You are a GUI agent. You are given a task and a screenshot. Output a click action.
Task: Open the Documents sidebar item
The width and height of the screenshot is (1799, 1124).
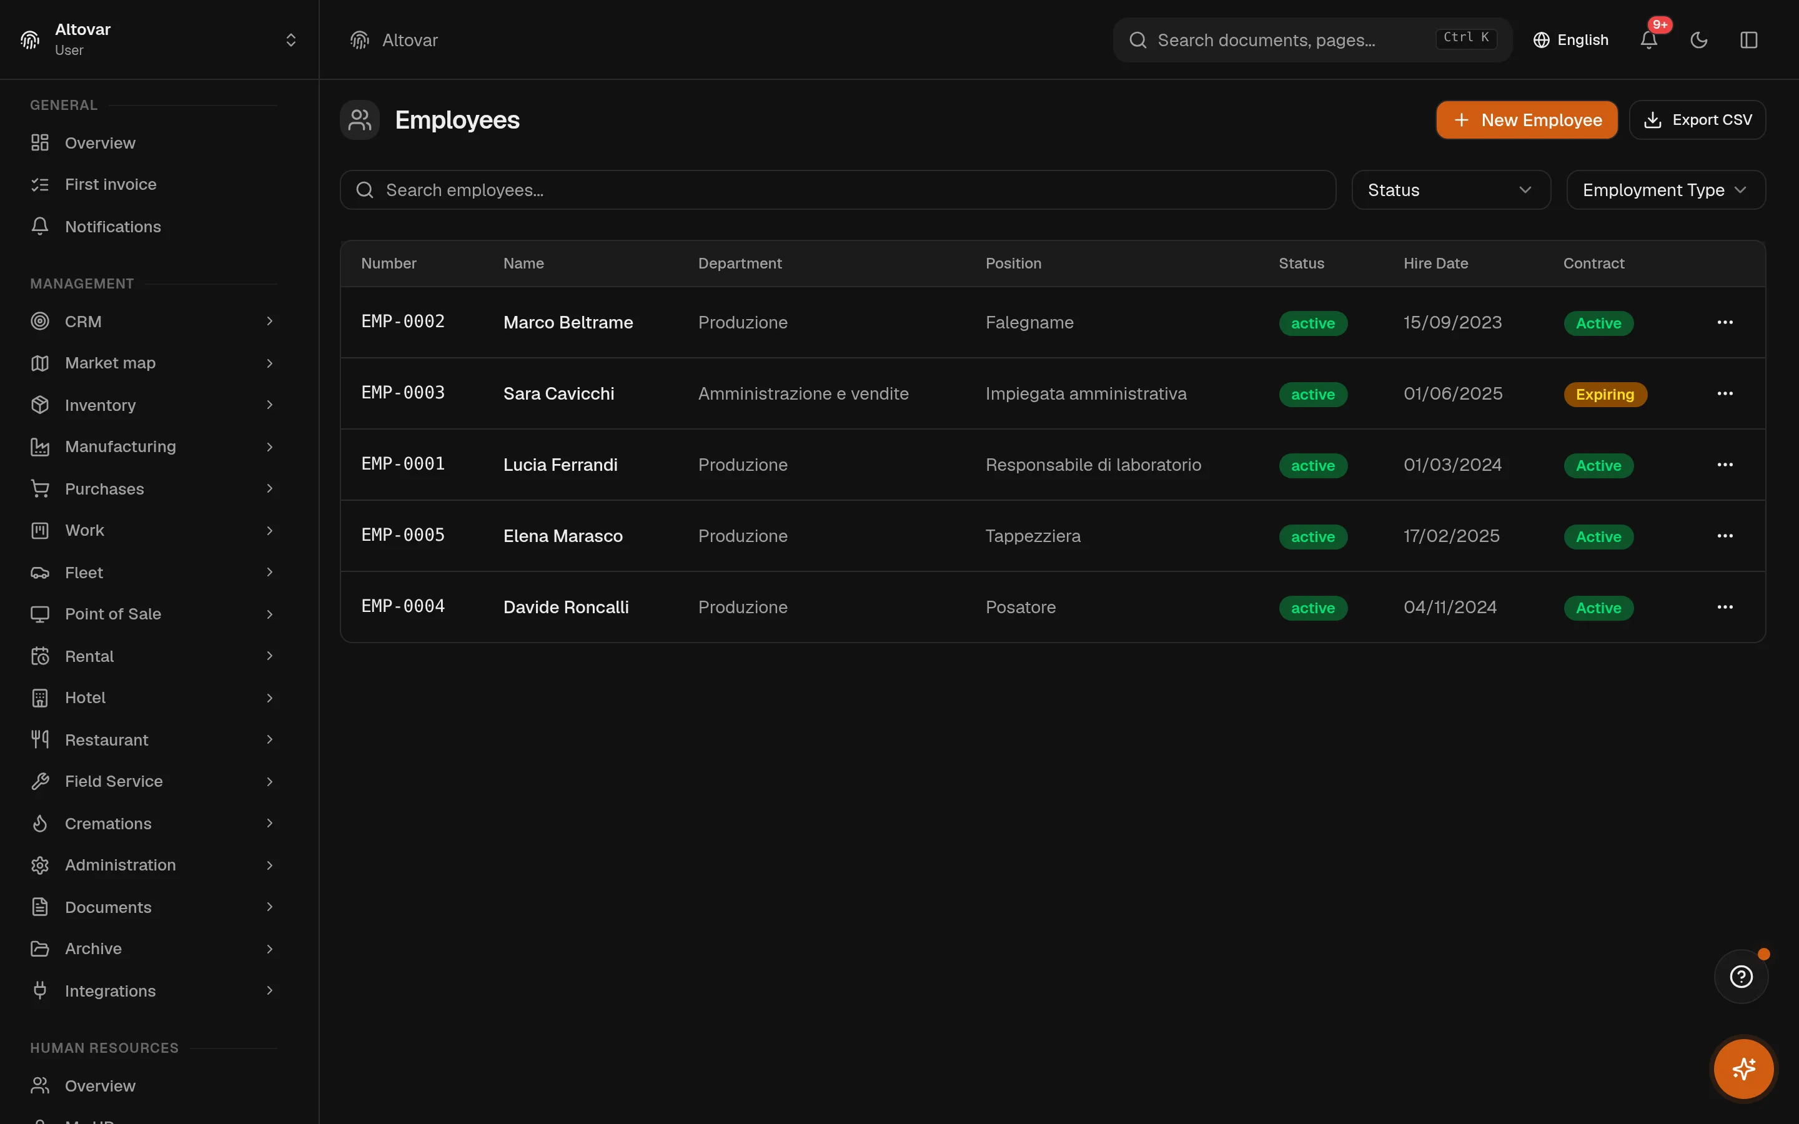pos(154,907)
